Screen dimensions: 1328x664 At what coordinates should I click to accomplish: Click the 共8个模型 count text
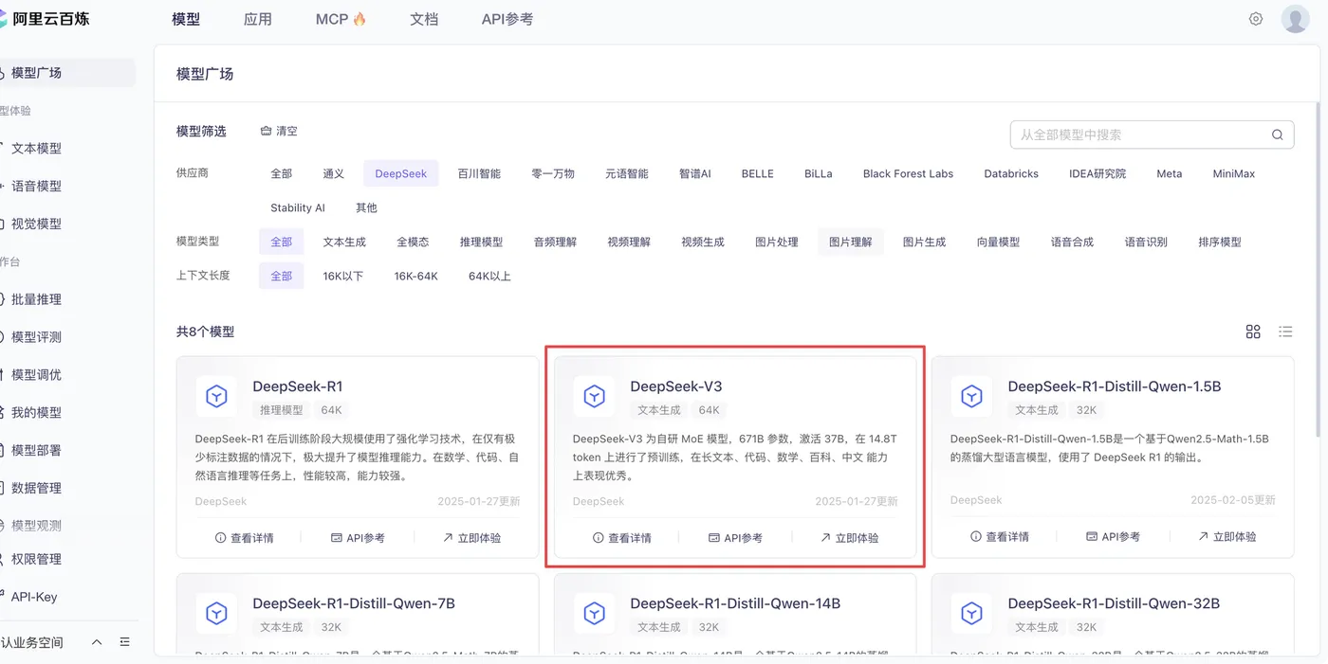(205, 332)
